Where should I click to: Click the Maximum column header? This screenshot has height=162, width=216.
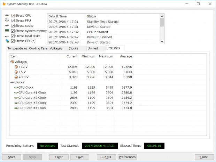[x=105, y=56]
